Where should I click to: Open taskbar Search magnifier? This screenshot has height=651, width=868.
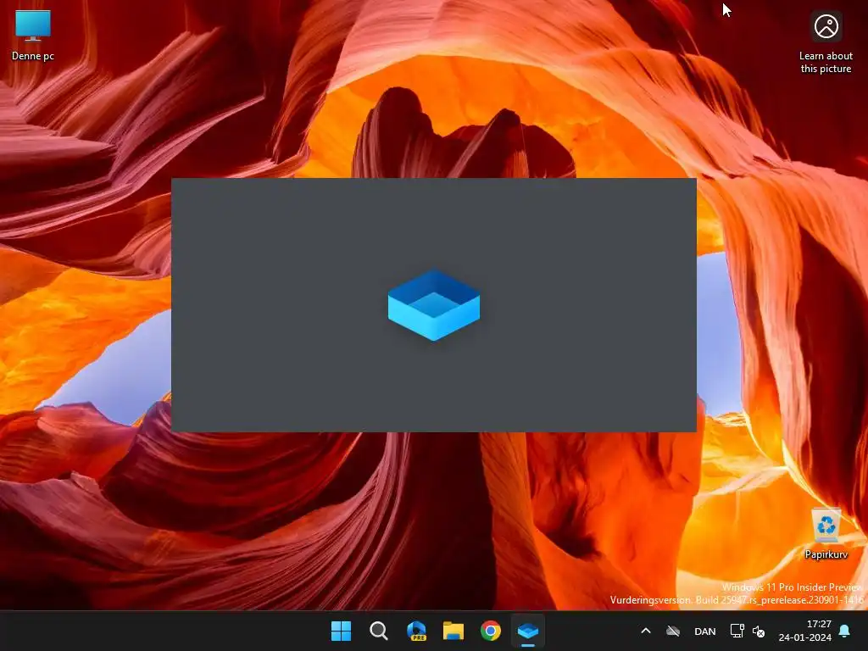click(379, 631)
